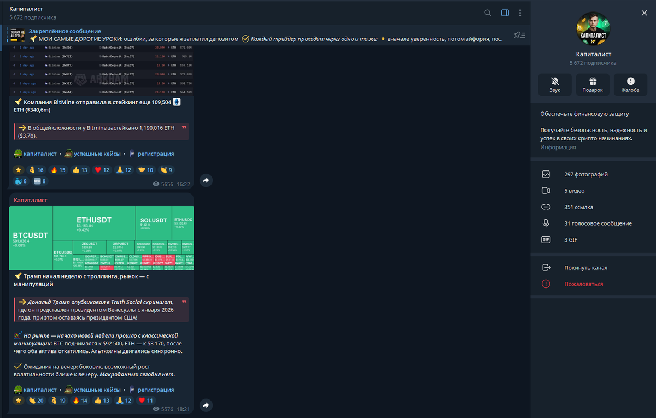Open the pinned messages list icon

coord(519,35)
